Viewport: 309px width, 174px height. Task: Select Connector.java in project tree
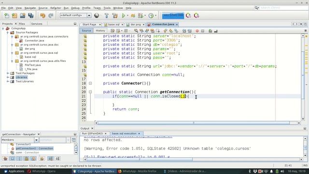34,41
